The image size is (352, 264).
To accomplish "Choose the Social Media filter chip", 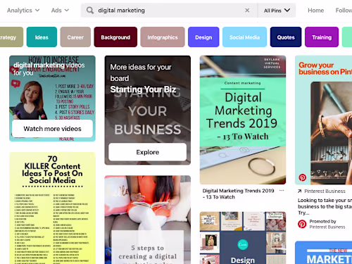I will pos(244,37).
